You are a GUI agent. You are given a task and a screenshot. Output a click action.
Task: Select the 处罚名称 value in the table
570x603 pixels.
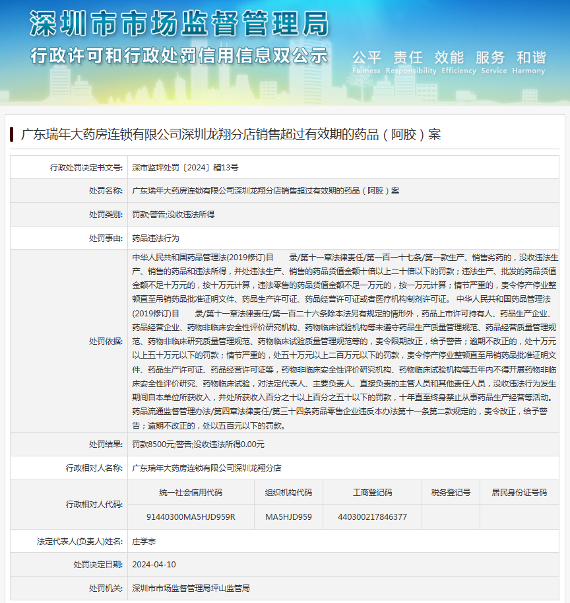tap(266, 191)
